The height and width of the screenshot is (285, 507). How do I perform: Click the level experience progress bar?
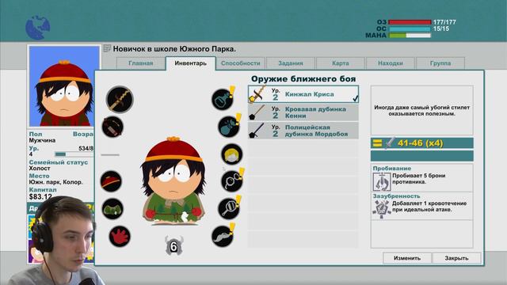point(74,154)
